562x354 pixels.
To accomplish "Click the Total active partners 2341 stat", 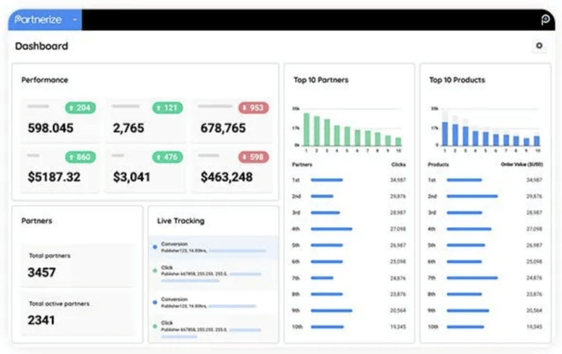I will [47, 313].
